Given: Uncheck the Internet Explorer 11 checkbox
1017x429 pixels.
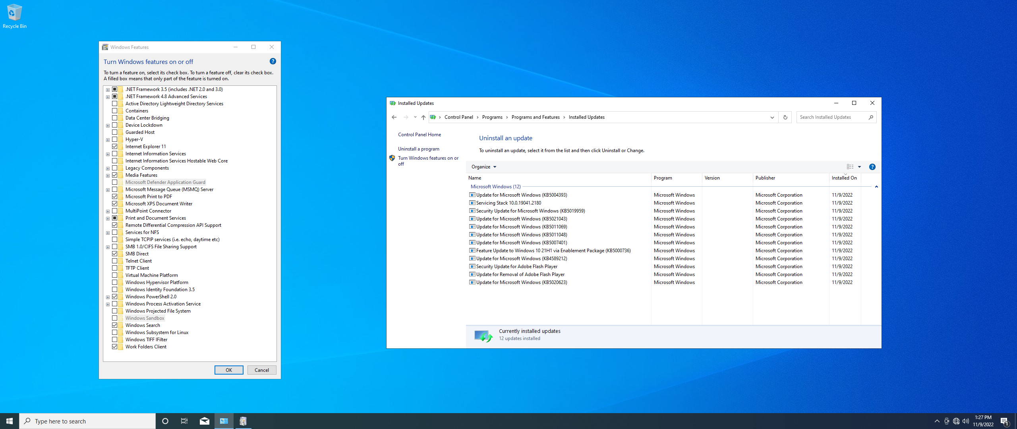Looking at the screenshot, I should [114, 147].
